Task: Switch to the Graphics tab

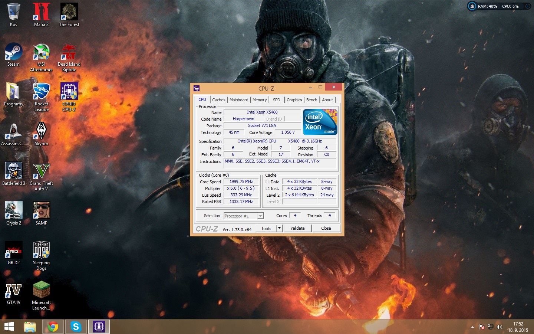Action: pyautogui.click(x=294, y=100)
